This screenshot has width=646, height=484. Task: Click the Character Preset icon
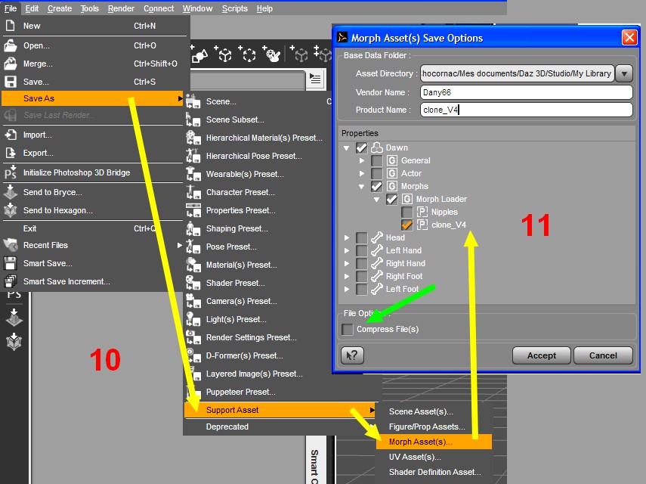[193, 192]
